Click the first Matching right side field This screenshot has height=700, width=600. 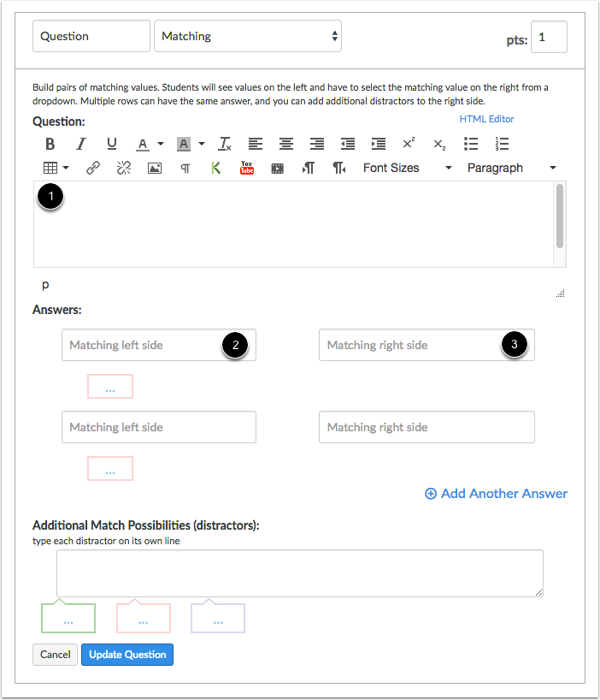click(x=426, y=345)
